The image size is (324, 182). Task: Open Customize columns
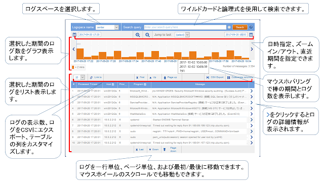[x=239, y=77]
